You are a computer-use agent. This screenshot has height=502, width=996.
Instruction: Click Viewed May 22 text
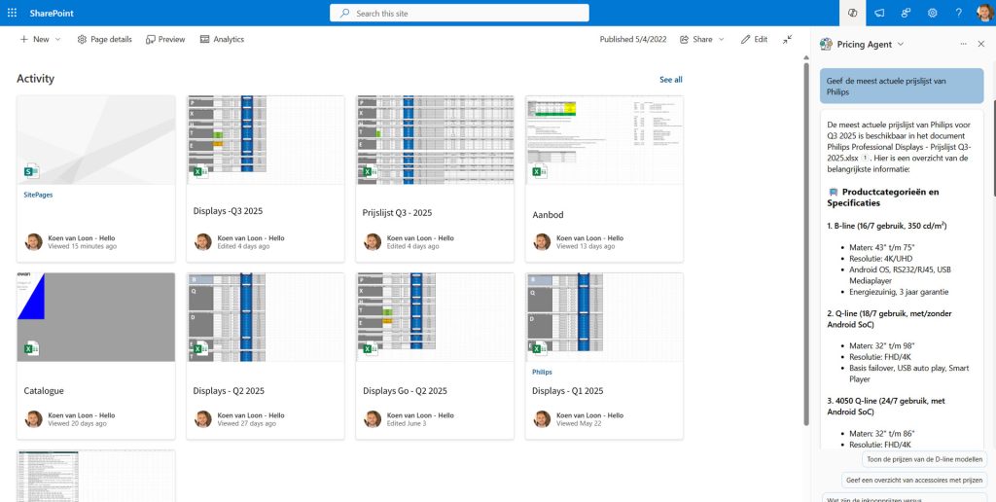click(x=578, y=423)
